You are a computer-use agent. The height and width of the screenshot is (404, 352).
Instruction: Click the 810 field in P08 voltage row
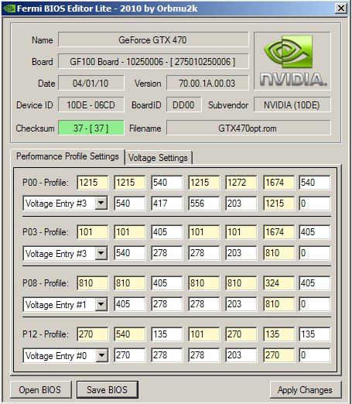[279, 304]
